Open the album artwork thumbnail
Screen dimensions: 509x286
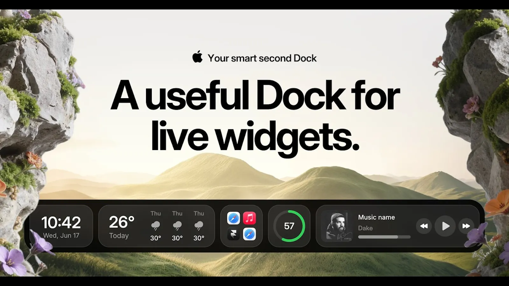point(338,226)
